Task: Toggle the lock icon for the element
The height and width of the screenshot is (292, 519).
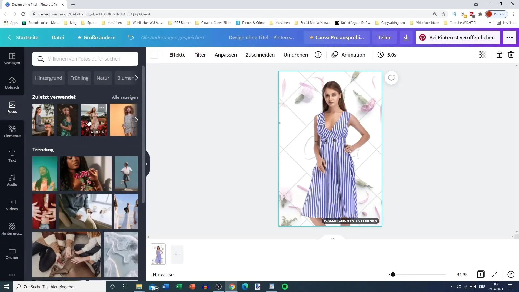Action: [x=499, y=55]
